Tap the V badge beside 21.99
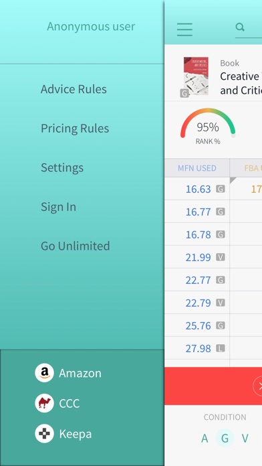Image resolution: width=262 pixels, height=466 pixels. [x=220, y=257]
